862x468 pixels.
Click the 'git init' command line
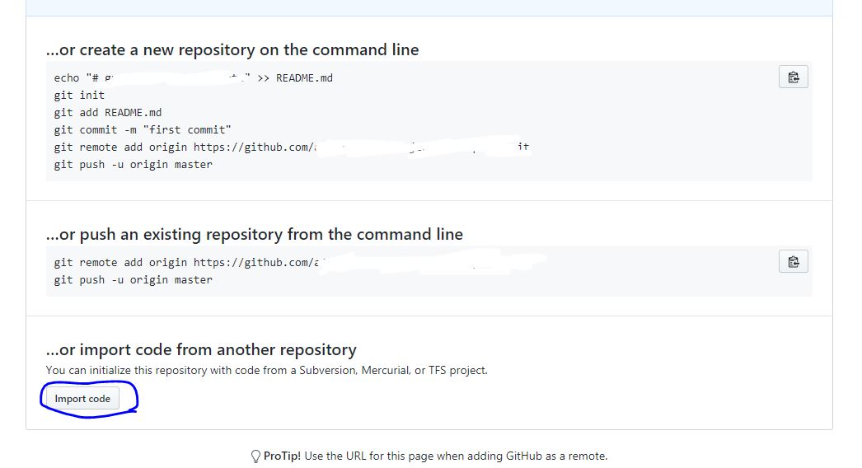tap(79, 95)
